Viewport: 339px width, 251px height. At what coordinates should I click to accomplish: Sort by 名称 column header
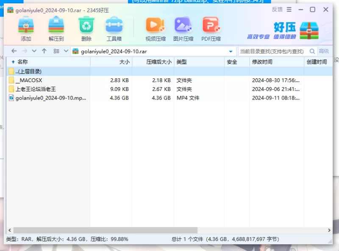48,62
